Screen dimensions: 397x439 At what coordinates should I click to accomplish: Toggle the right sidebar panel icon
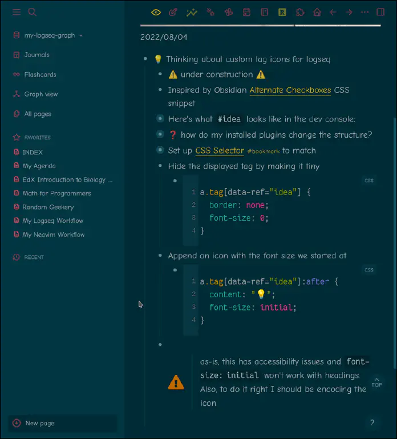(x=380, y=12)
